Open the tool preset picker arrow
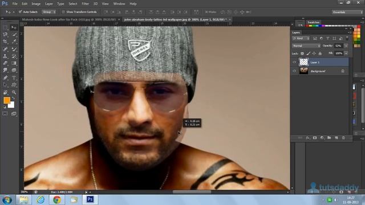The width and height of the screenshot is (365, 205). click(14, 12)
